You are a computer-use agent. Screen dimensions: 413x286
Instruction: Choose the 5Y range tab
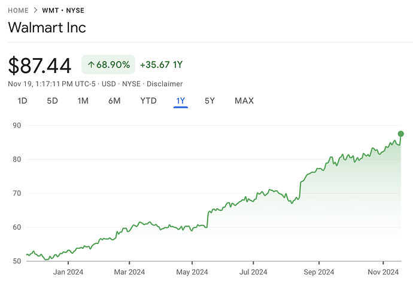(209, 101)
